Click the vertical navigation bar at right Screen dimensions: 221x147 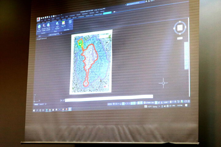coord(186,55)
